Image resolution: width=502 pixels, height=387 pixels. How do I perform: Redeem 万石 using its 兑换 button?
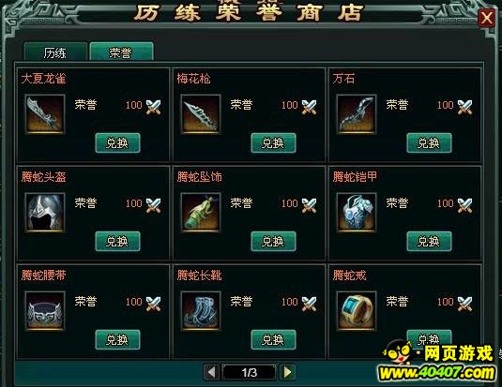point(429,143)
